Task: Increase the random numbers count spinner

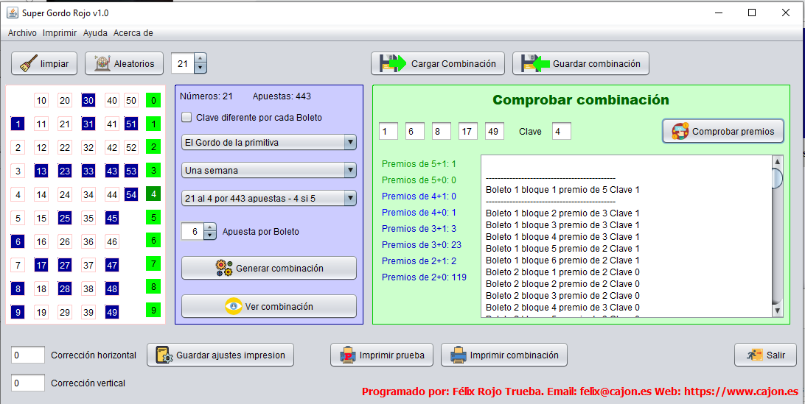Action: pos(201,59)
